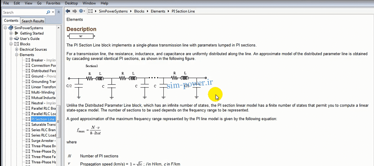
Task: Click the block icon beside Multi-Winding
Action: [x=28, y=92]
